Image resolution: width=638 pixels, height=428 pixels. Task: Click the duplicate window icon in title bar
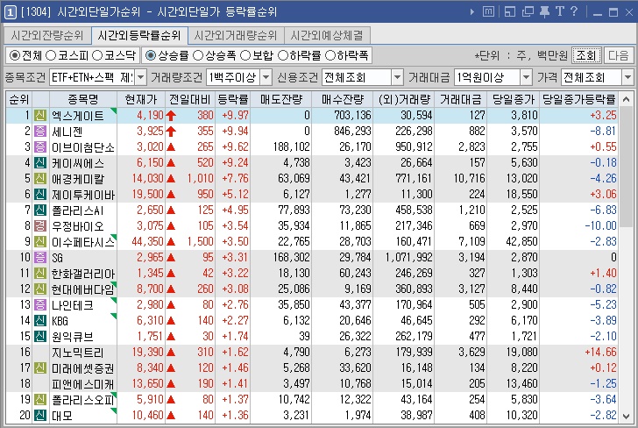pyautogui.click(x=528, y=11)
